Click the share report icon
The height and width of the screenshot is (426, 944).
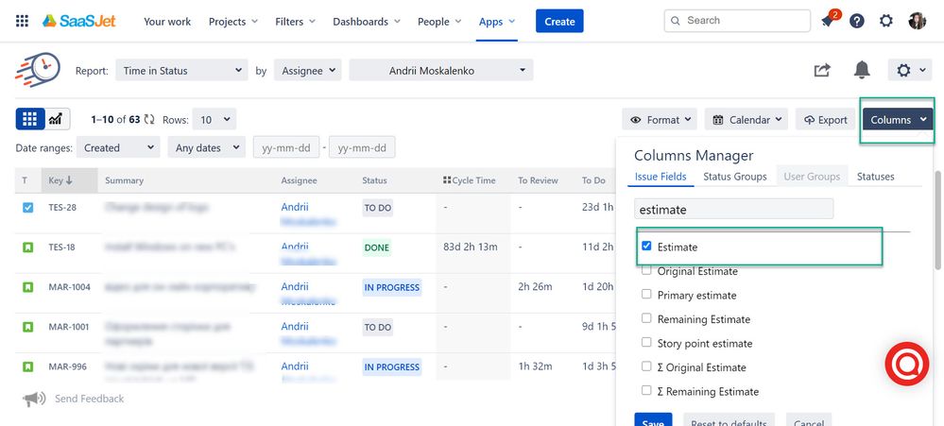(x=822, y=71)
